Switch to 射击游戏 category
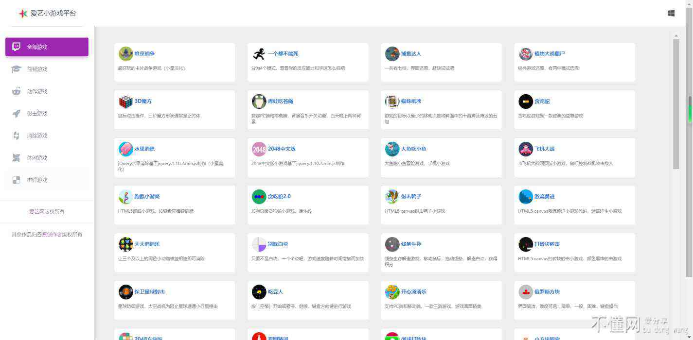Image resolution: width=693 pixels, height=340 pixels. click(x=37, y=114)
